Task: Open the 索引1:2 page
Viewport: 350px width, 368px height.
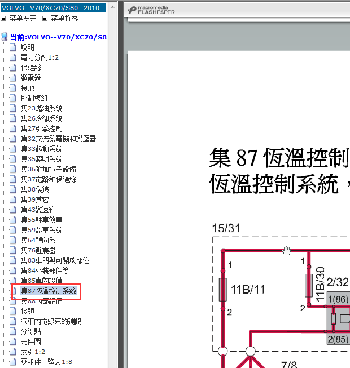Action: 33,352
